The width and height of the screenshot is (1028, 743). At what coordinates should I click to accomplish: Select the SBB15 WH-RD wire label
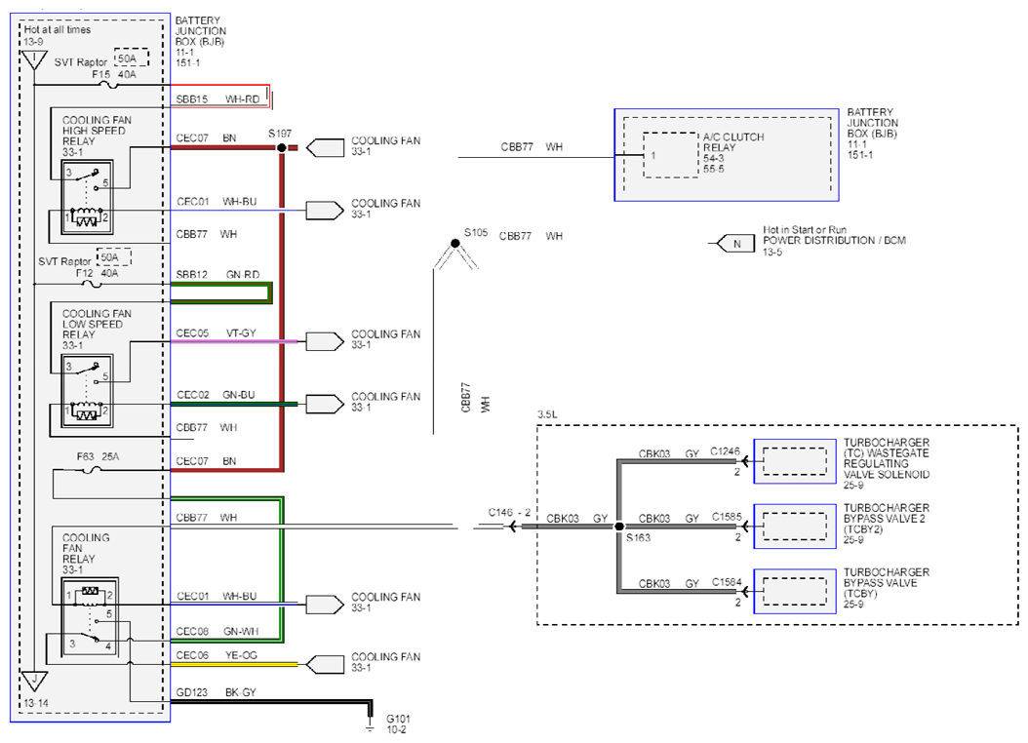click(x=217, y=99)
